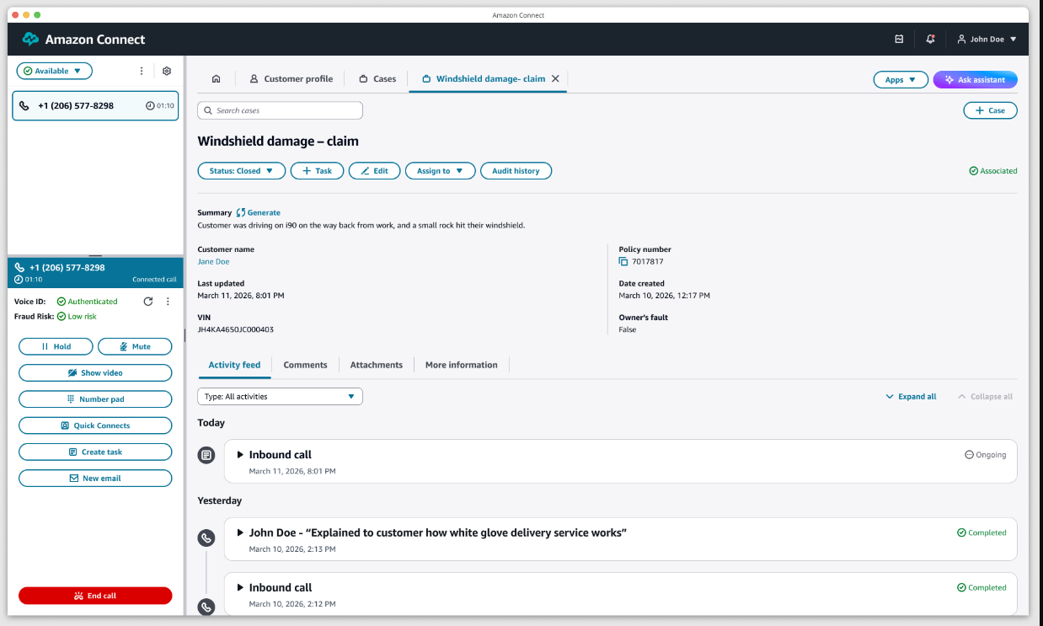Click the Show video button
Image resolution: width=1043 pixels, height=626 pixels.
pyautogui.click(x=95, y=372)
